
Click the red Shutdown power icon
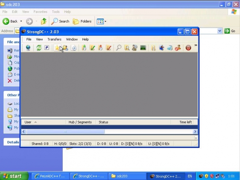[x=188, y=48]
